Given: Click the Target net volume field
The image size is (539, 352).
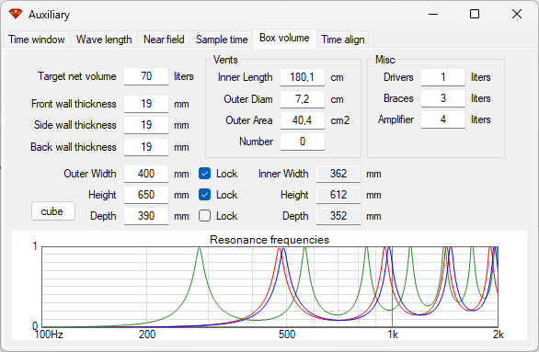Looking at the screenshot, I should pyautogui.click(x=146, y=76).
